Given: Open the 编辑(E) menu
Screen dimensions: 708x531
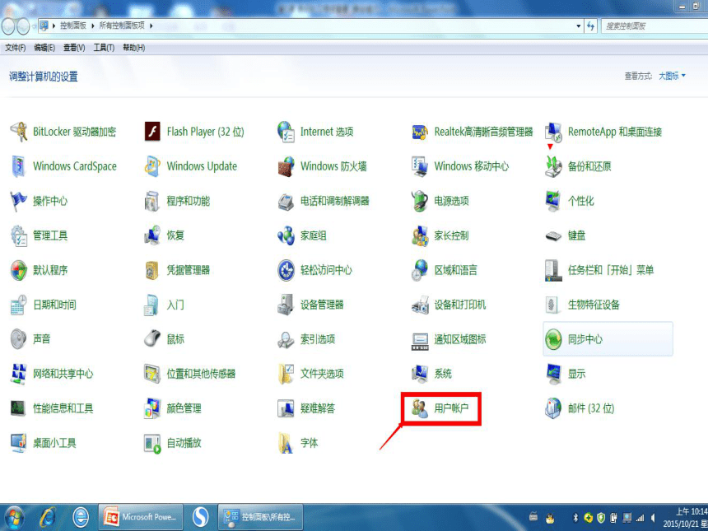Looking at the screenshot, I should click(x=44, y=48).
